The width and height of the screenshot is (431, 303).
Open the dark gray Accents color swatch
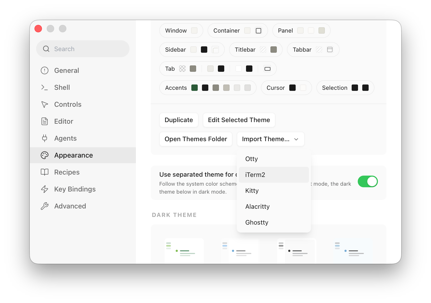pyautogui.click(x=216, y=88)
